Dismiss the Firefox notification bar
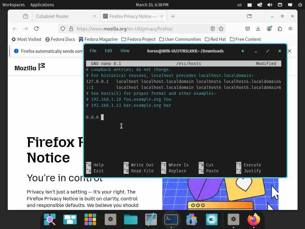Image resolution: width=305 pixels, height=229 pixels. click(x=290, y=51)
